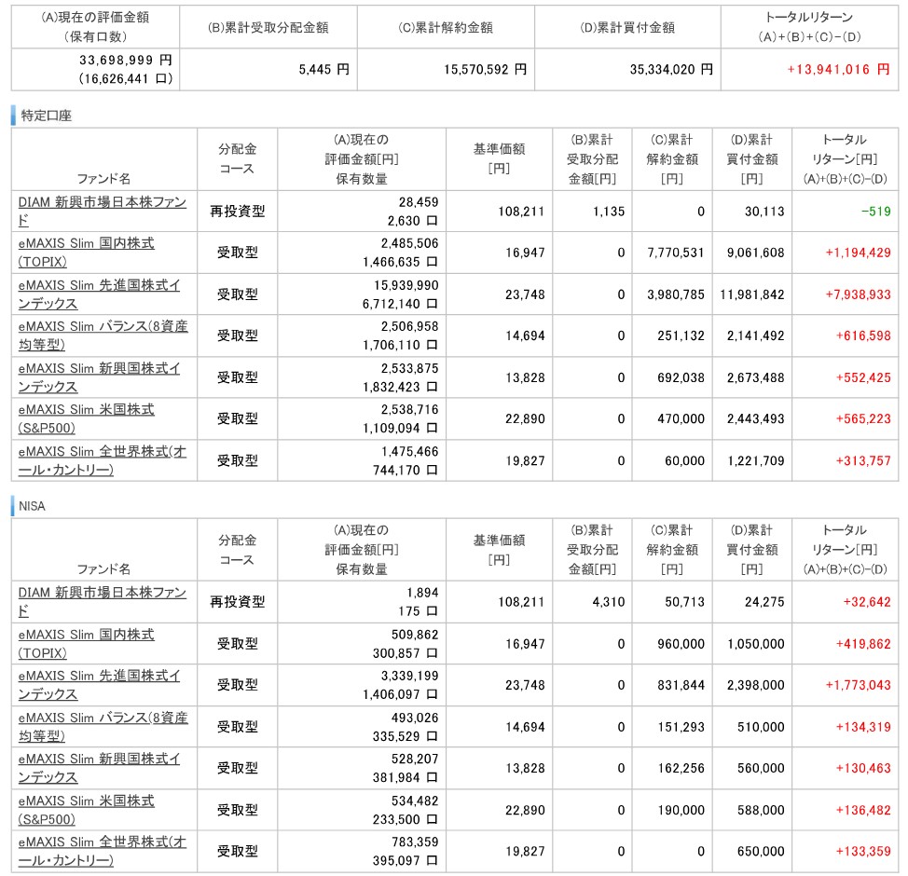Click cancellation amount 470,000
Viewport: 908px width, 876px height.
coord(681,418)
